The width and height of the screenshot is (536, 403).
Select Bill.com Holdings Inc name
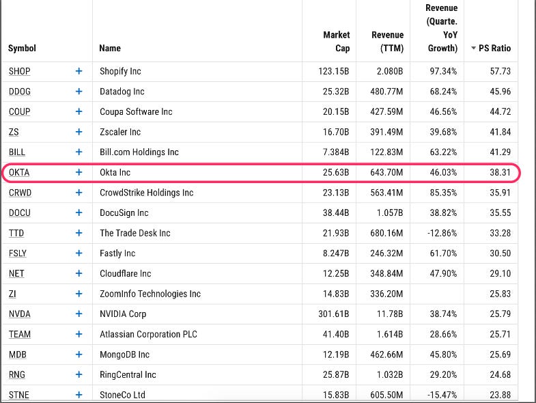click(139, 152)
